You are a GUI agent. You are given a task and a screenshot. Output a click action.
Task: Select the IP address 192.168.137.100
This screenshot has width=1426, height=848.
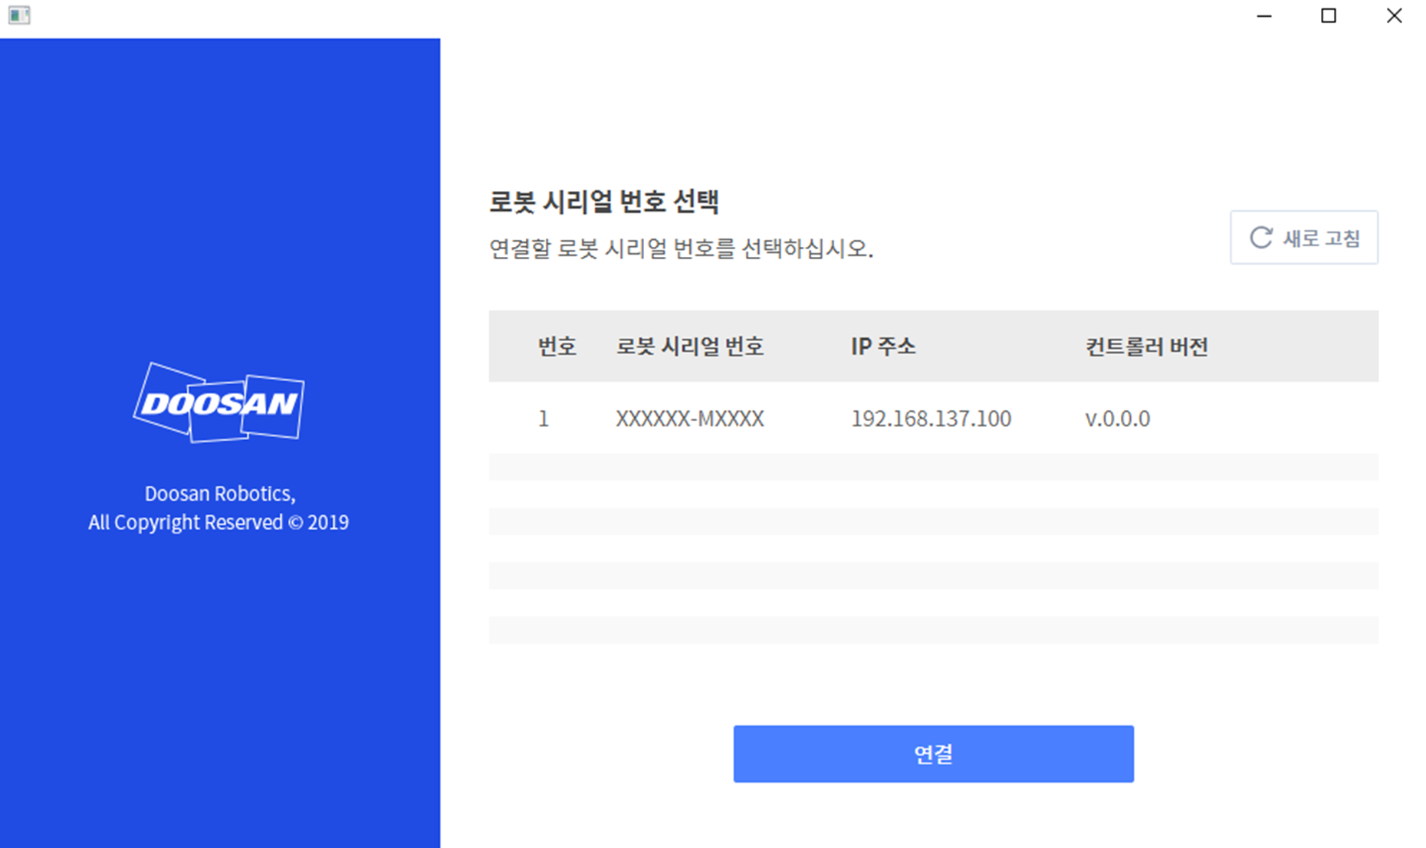[929, 419]
